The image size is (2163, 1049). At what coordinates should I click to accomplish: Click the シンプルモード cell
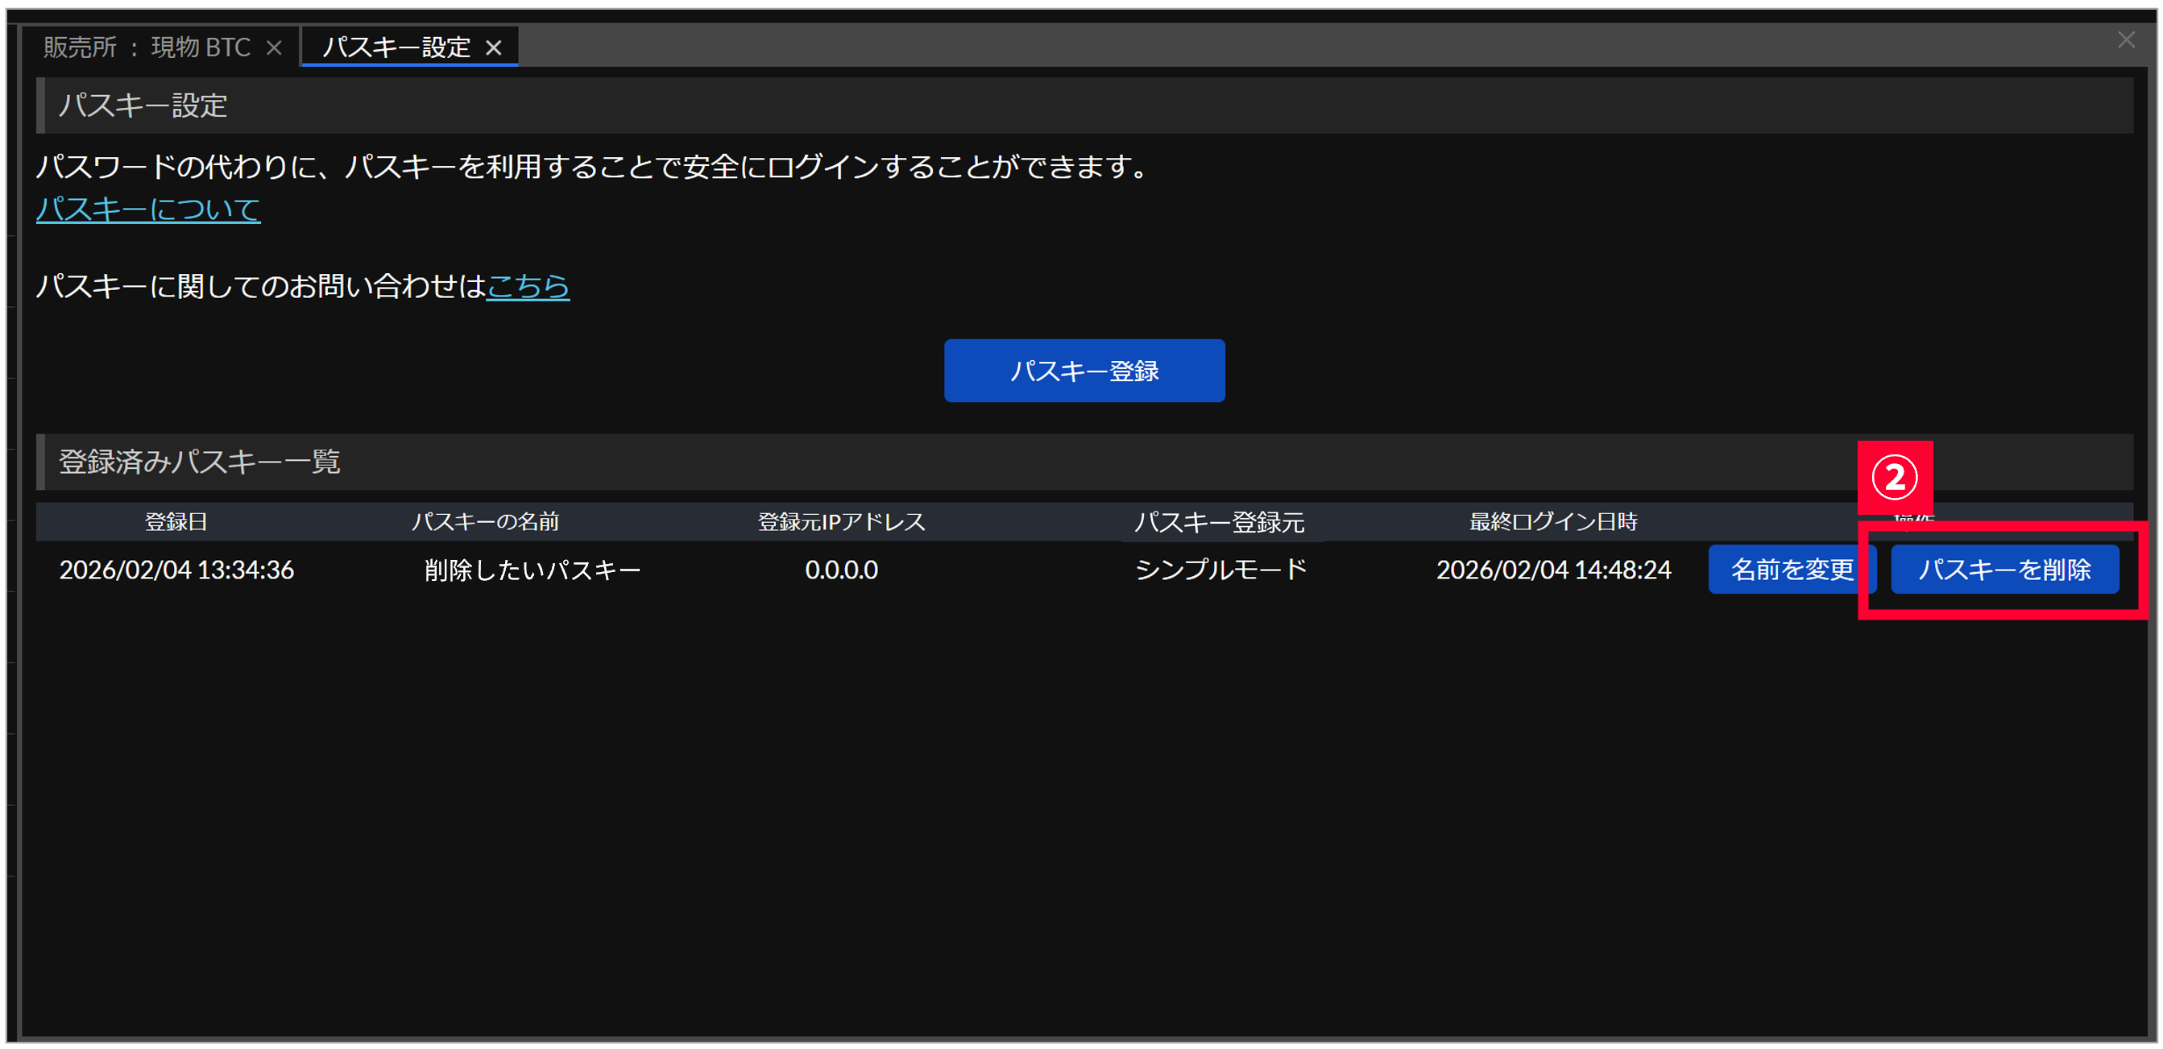click(1221, 570)
